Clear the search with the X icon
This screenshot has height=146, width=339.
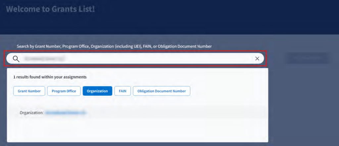(x=257, y=59)
